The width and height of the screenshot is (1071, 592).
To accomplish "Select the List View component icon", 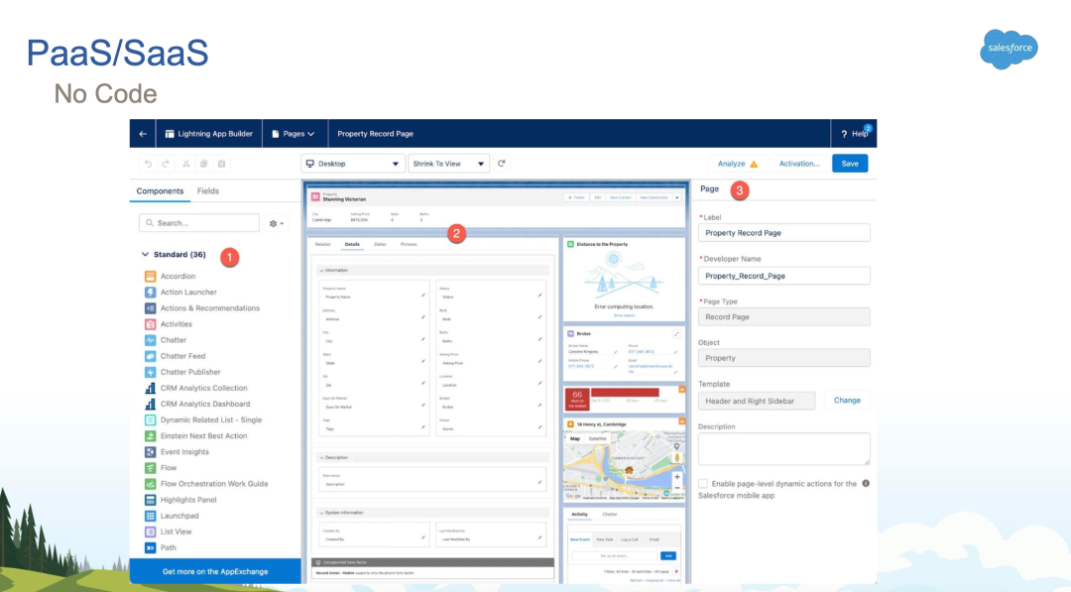I will click(x=151, y=532).
